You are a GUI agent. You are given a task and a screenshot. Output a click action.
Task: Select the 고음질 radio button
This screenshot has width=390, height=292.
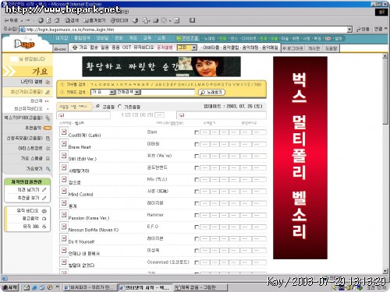(98, 106)
